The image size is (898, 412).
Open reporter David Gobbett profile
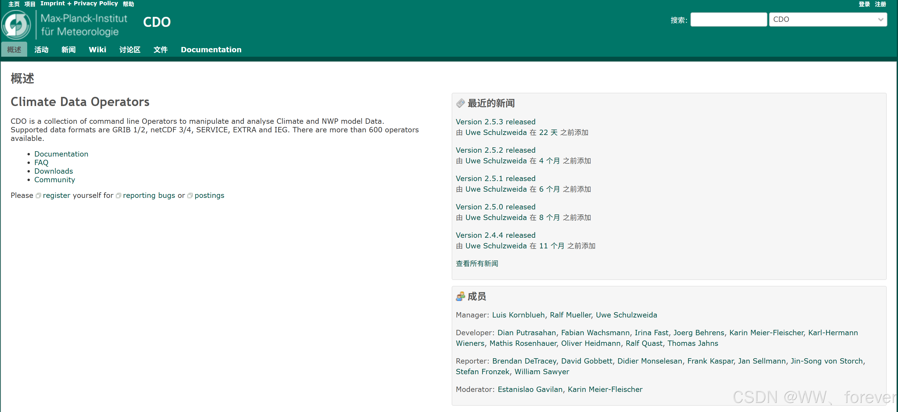[x=587, y=361]
